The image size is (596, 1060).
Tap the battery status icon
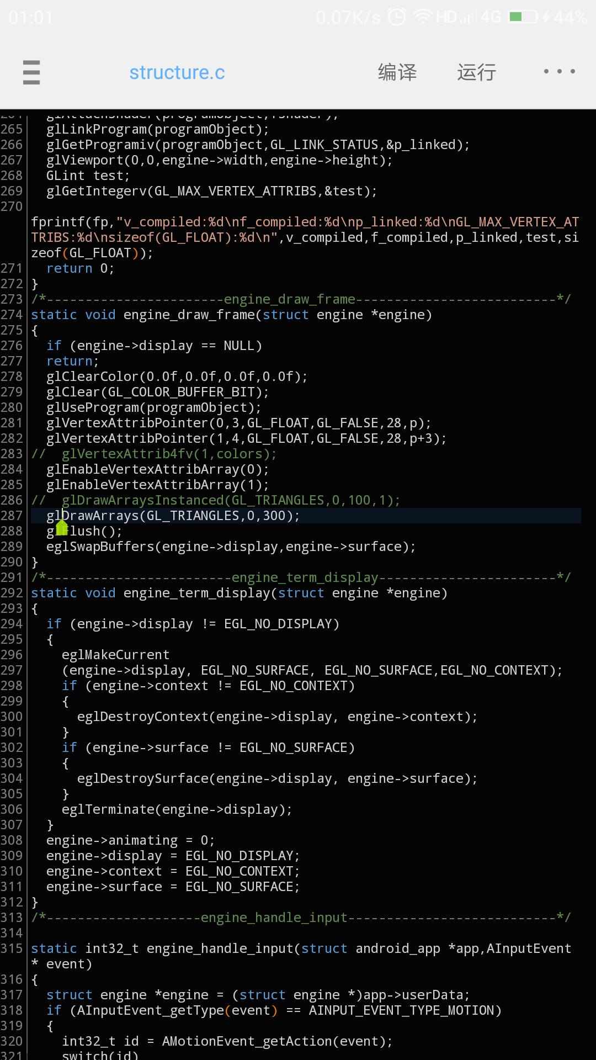click(523, 17)
